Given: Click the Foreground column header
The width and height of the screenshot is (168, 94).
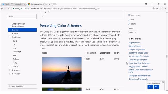Looking at the screenshot, I should 91,53.
